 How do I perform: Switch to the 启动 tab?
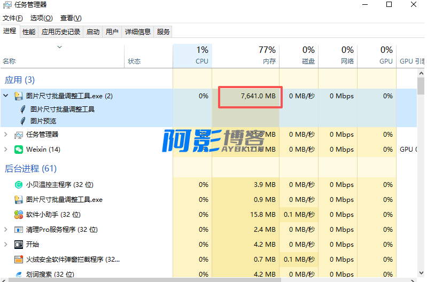(93, 32)
